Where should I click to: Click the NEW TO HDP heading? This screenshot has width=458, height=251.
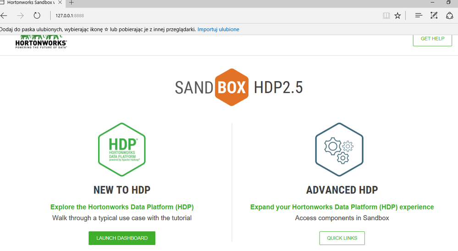point(122,190)
